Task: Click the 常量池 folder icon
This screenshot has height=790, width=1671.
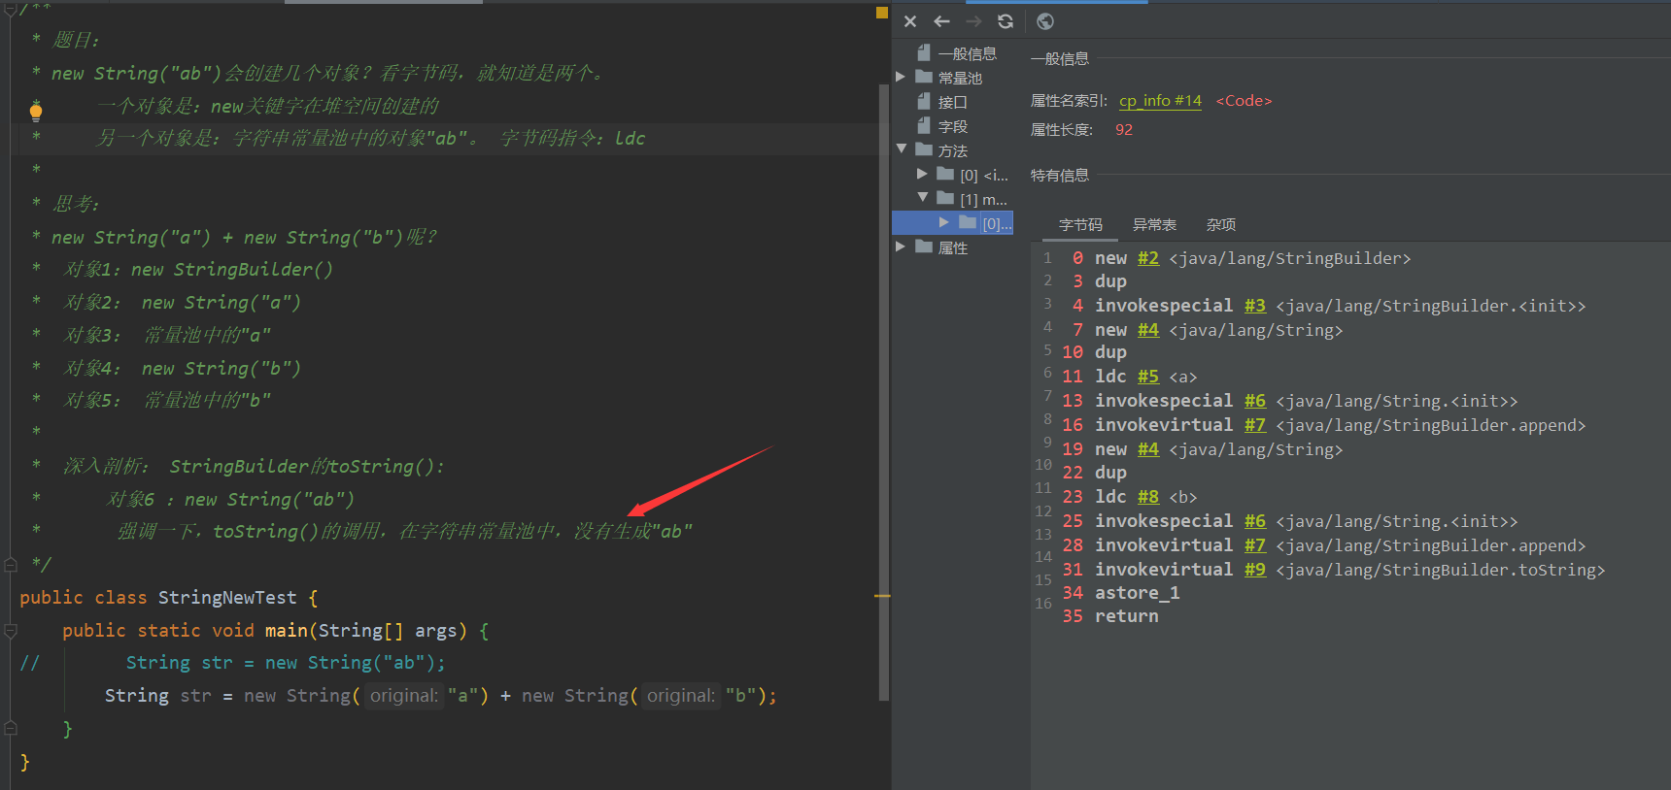Action: coord(924,77)
